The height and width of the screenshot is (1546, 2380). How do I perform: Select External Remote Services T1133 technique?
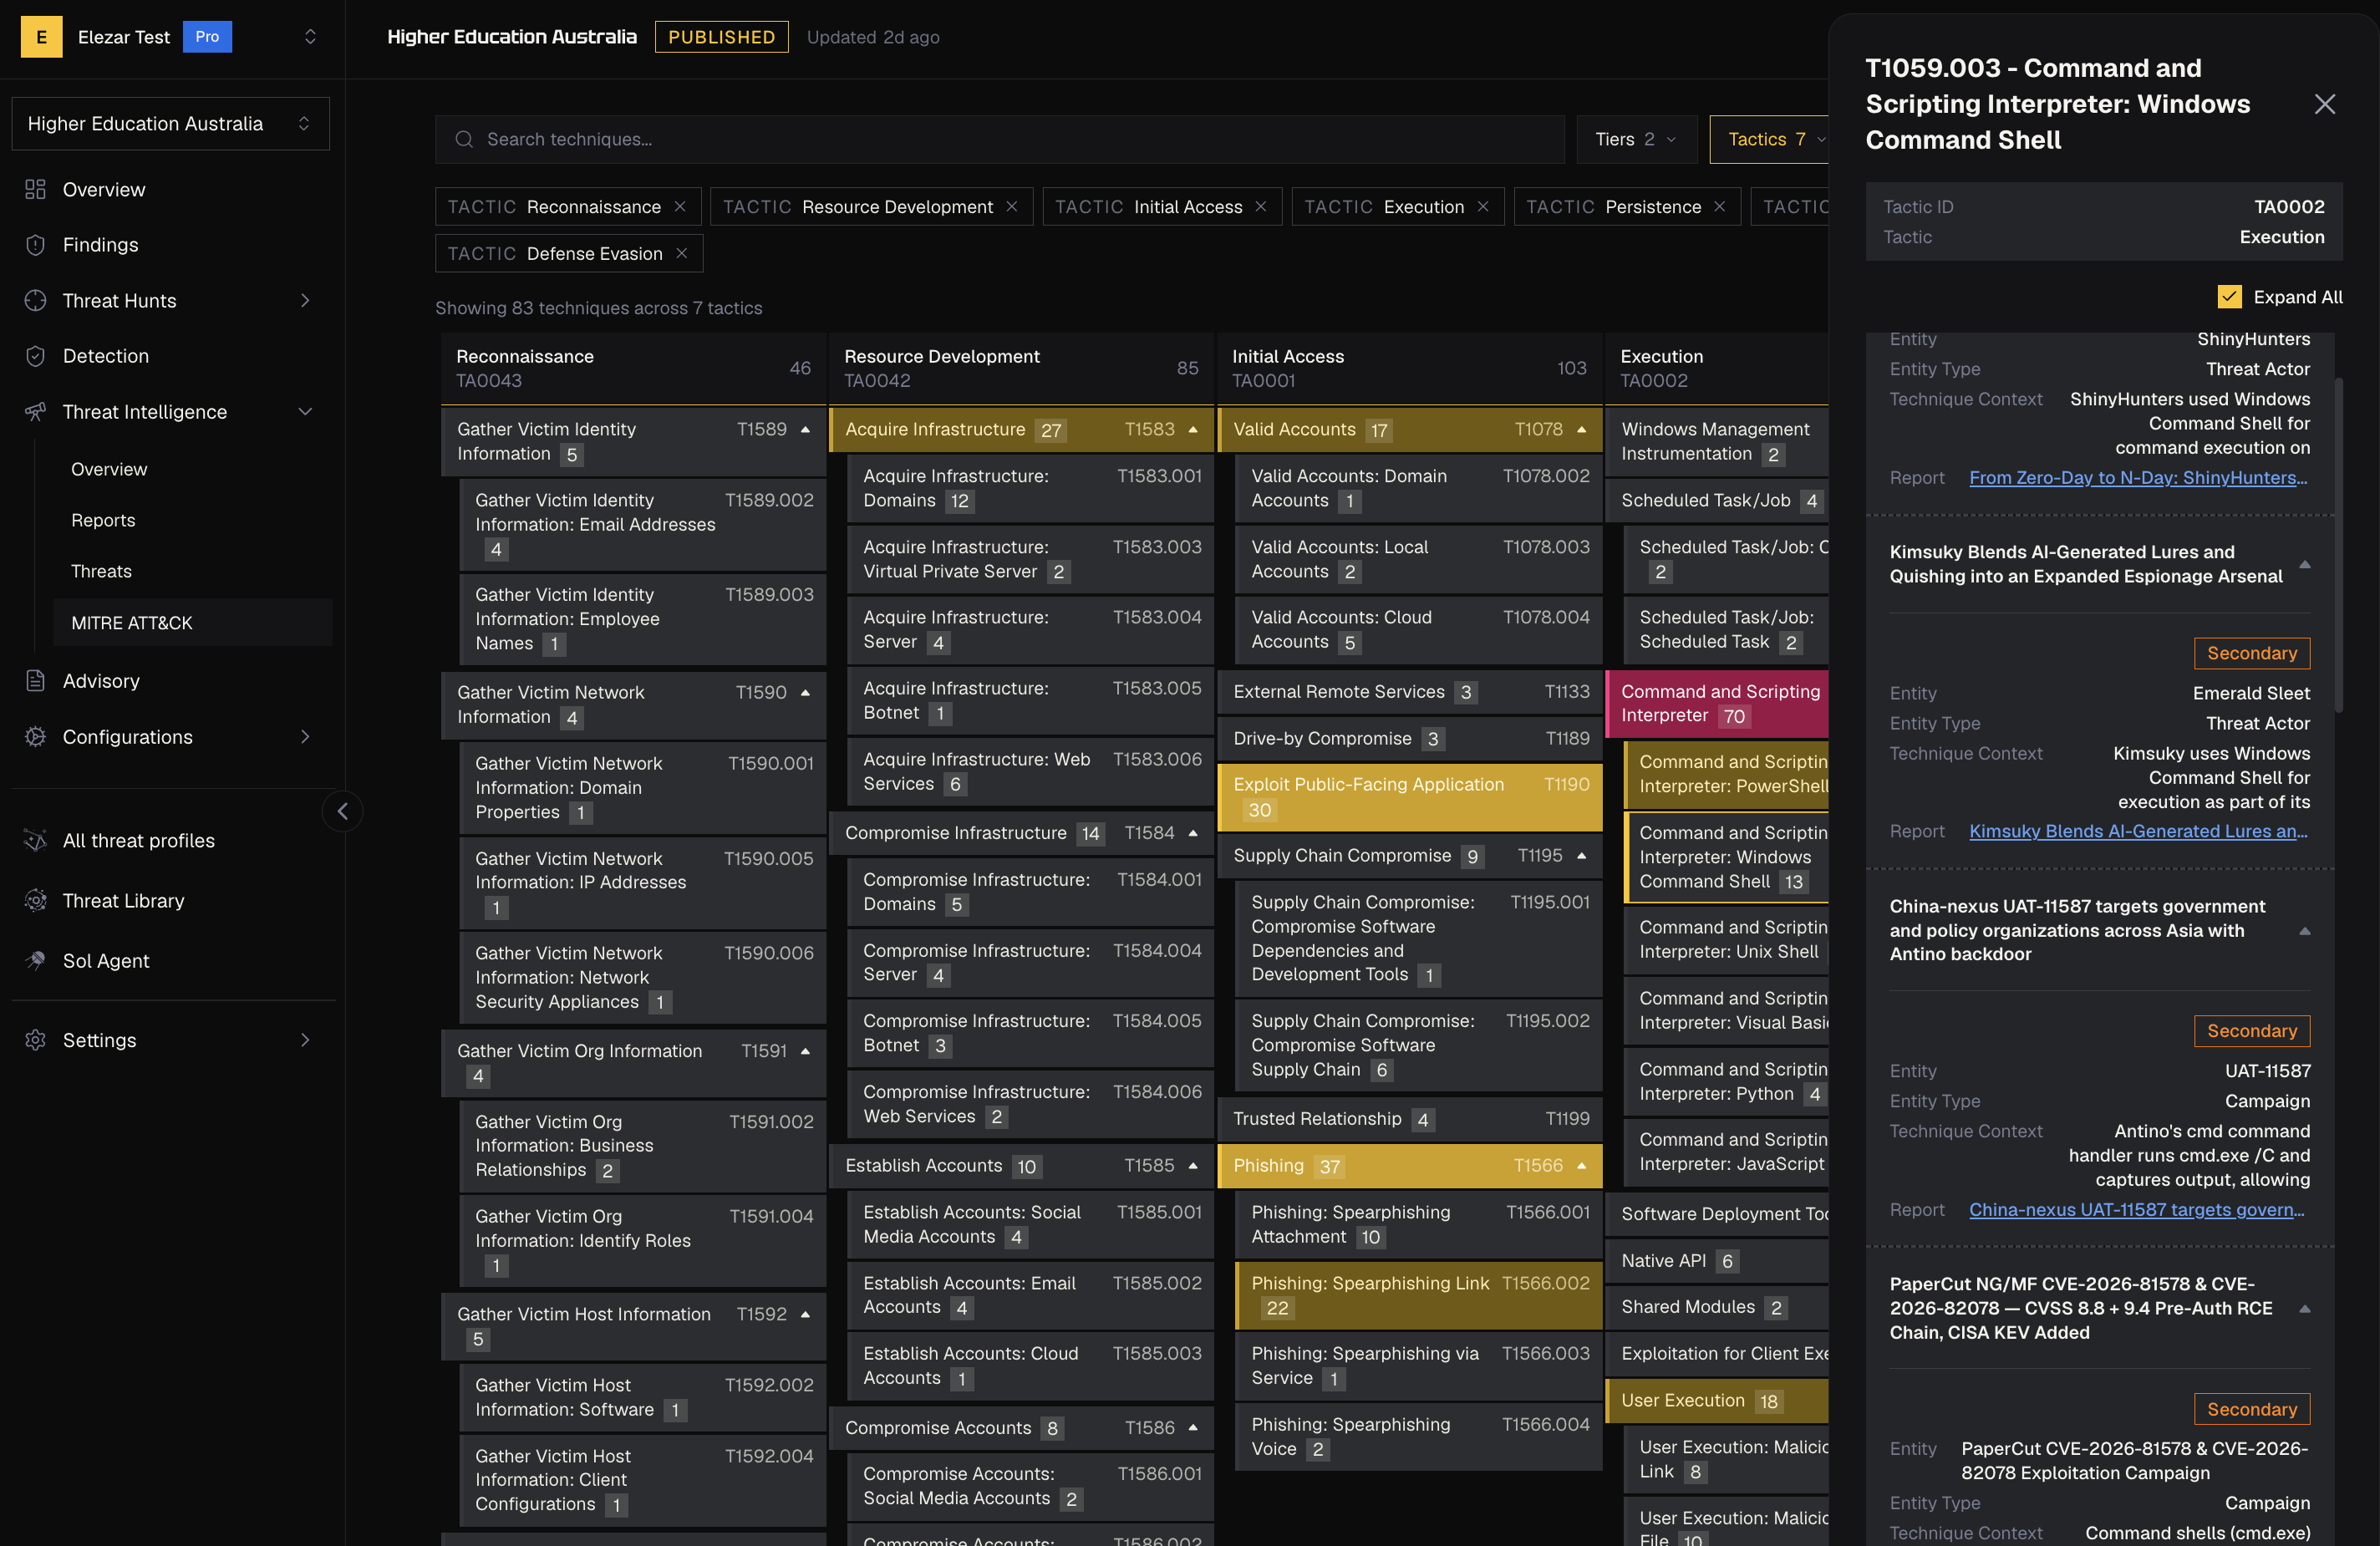(1410, 692)
